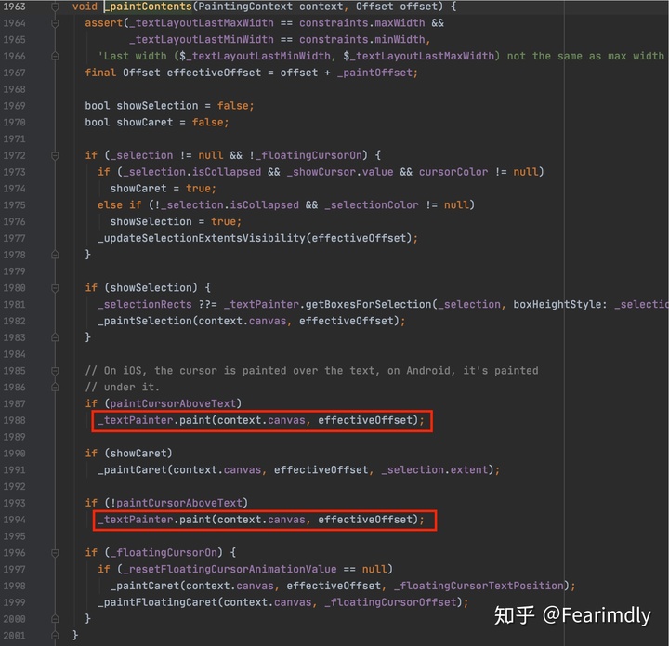
Task: Click '_selectionRects' on line 1981
Action: pos(145,305)
